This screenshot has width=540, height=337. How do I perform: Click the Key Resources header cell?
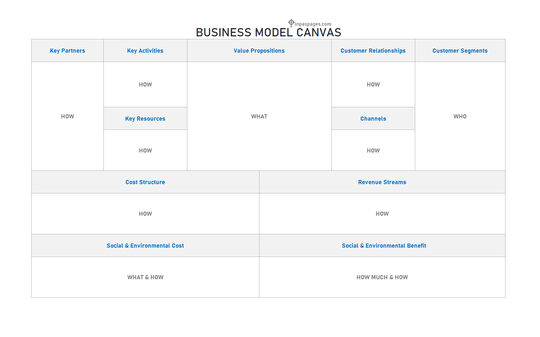[145, 118]
